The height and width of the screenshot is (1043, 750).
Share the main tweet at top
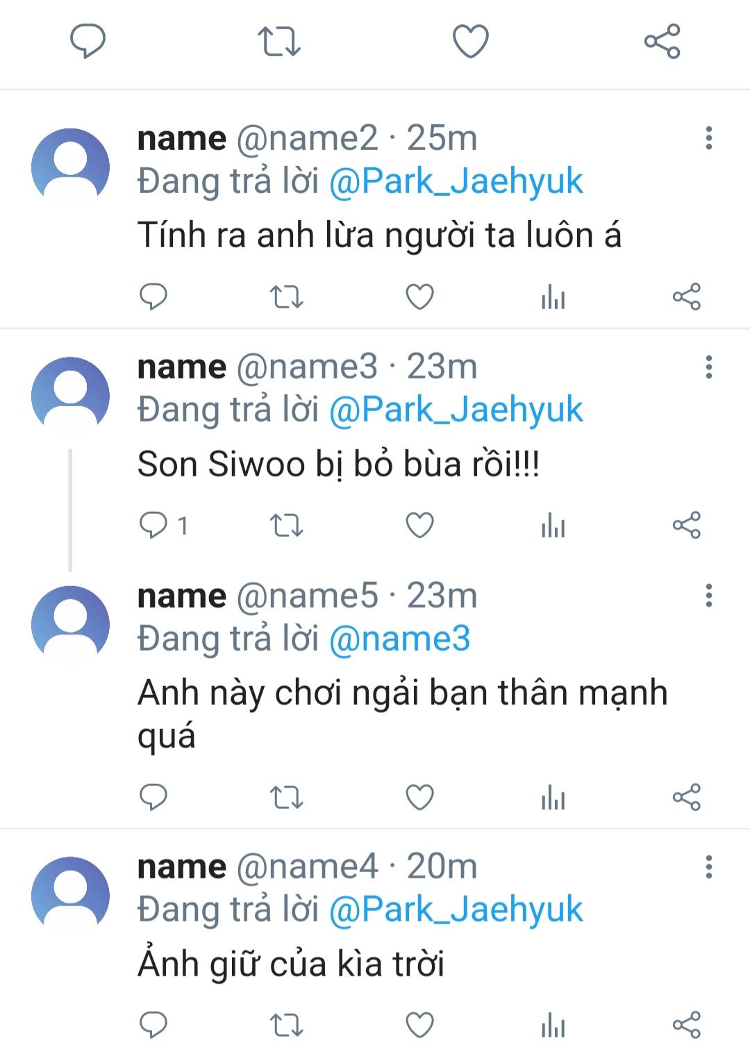click(662, 40)
